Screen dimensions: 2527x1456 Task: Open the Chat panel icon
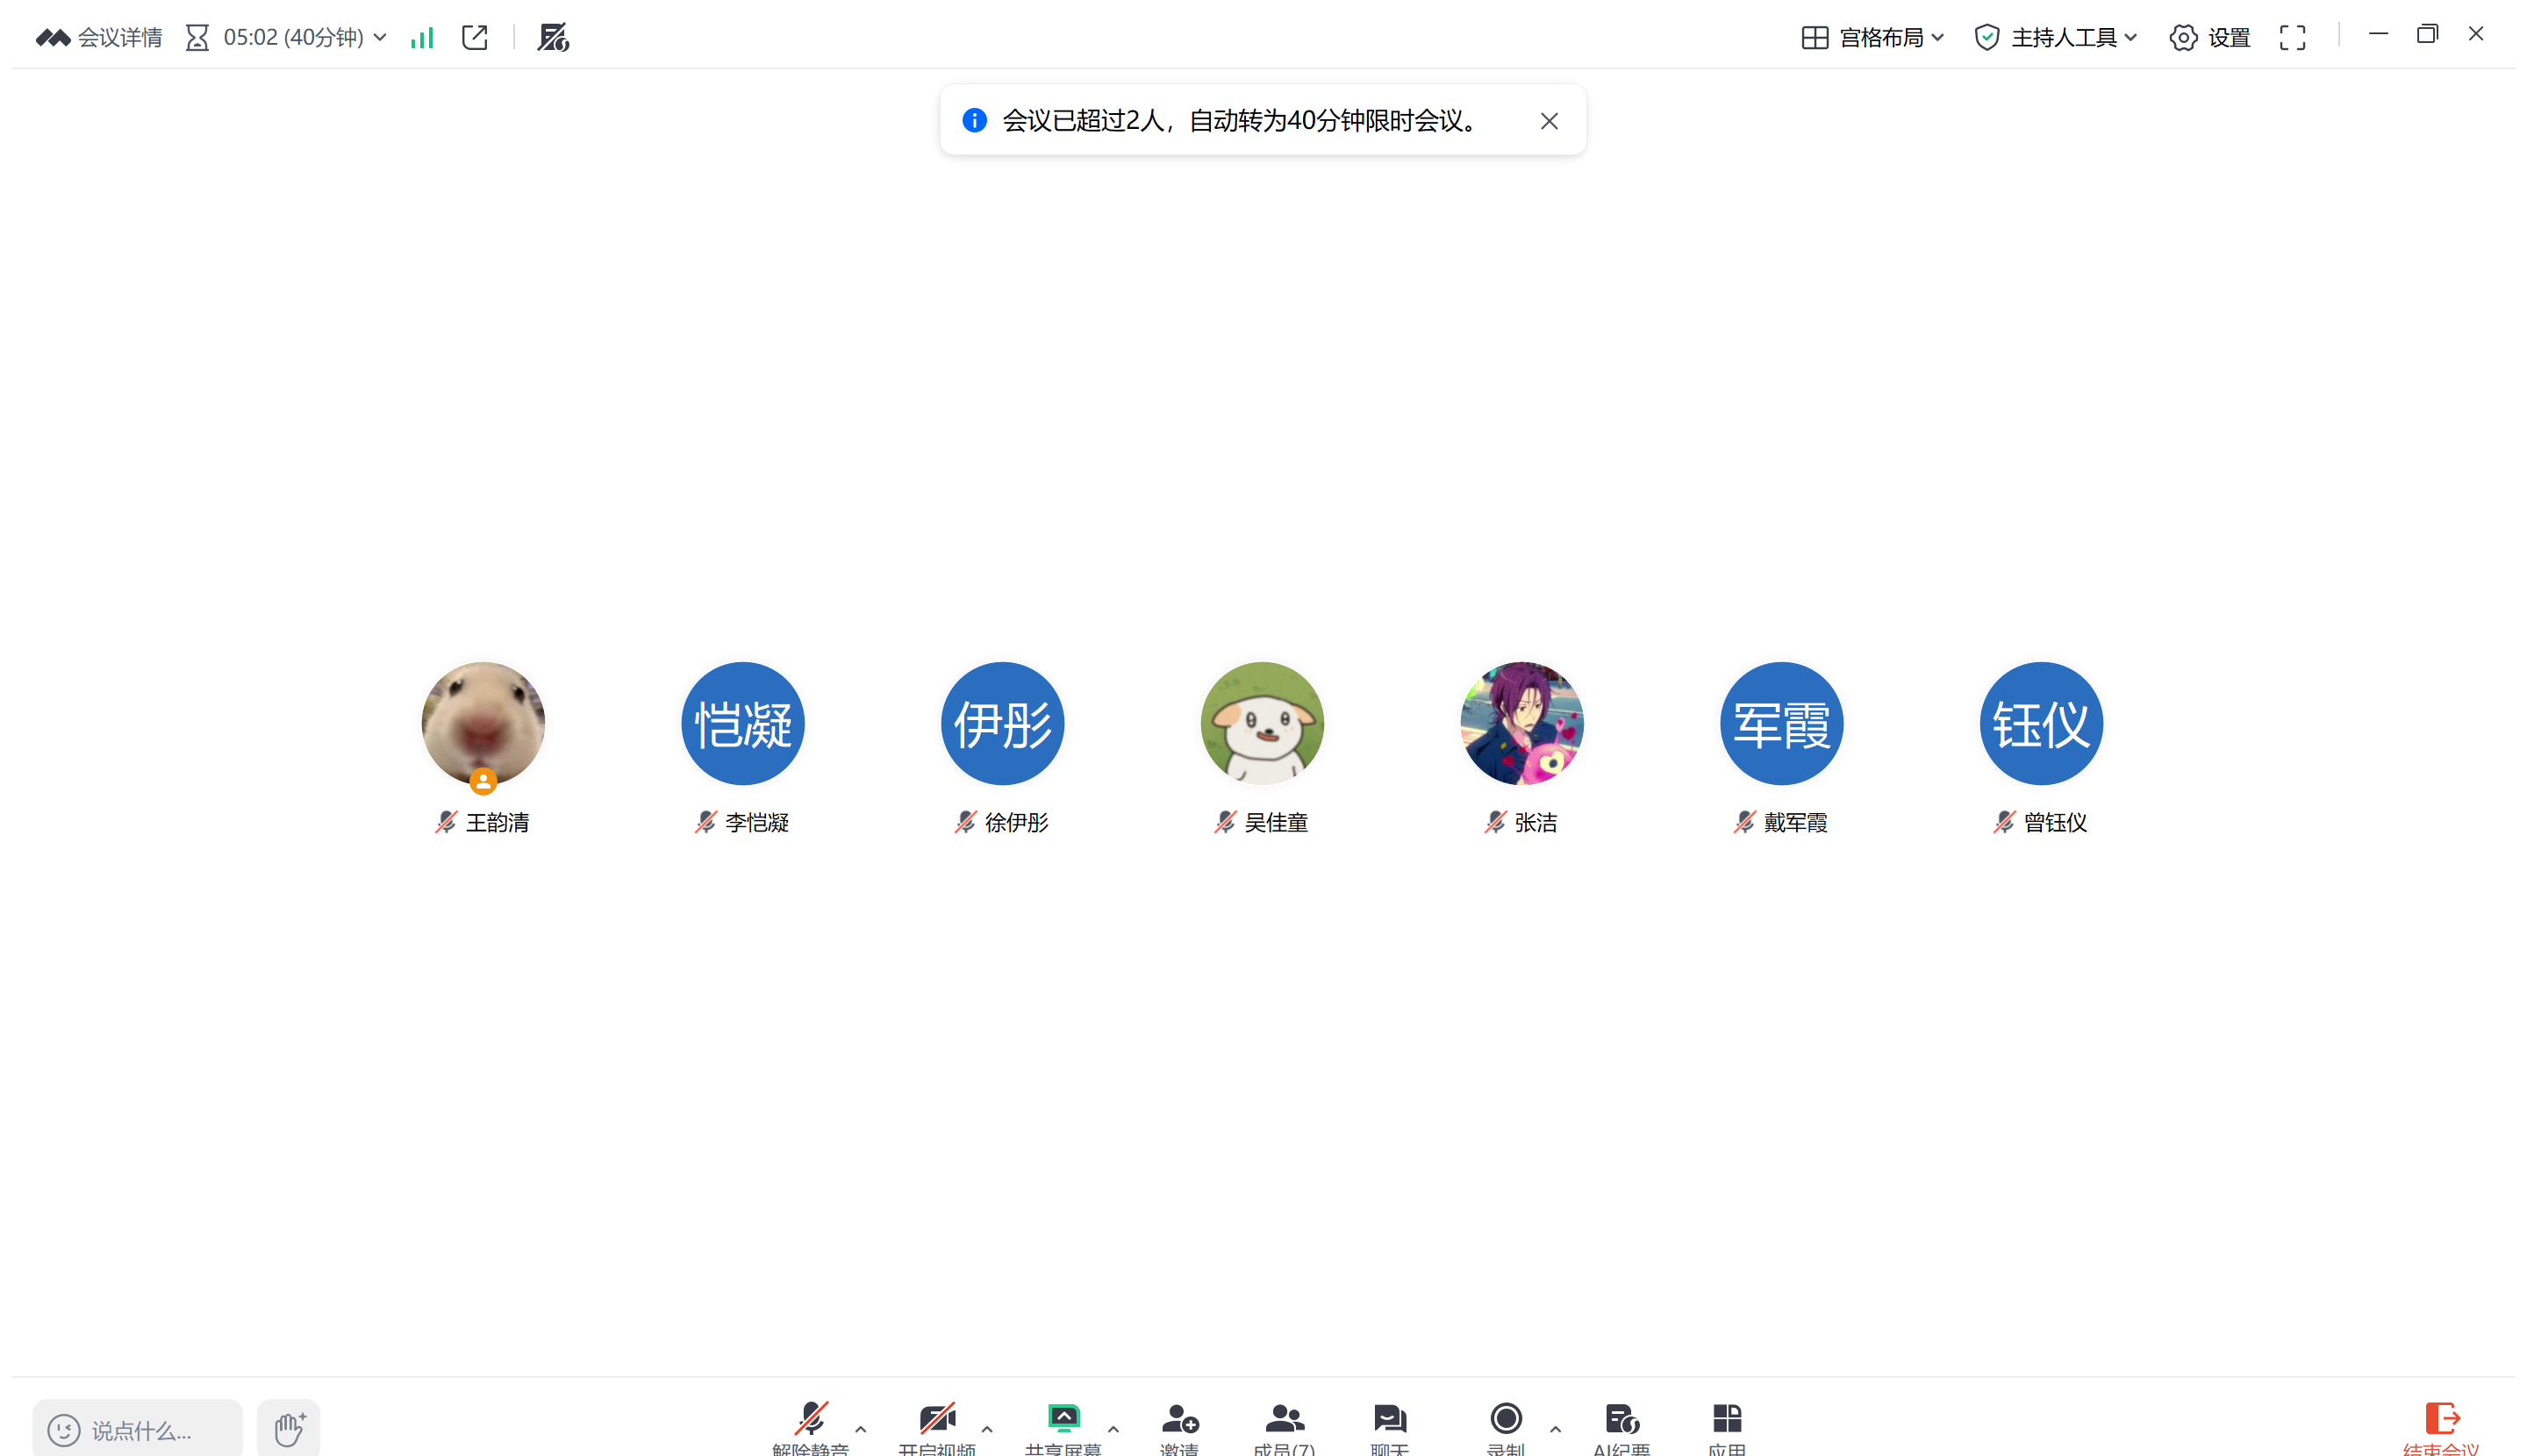click(1390, 1420)
